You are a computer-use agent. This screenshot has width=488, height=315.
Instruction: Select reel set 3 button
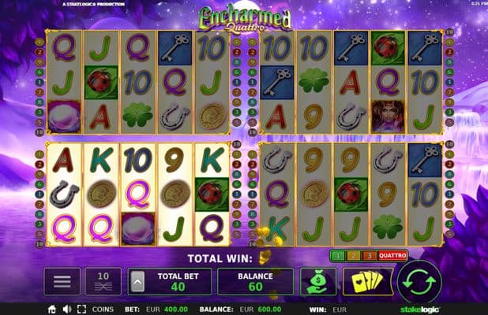370,256
